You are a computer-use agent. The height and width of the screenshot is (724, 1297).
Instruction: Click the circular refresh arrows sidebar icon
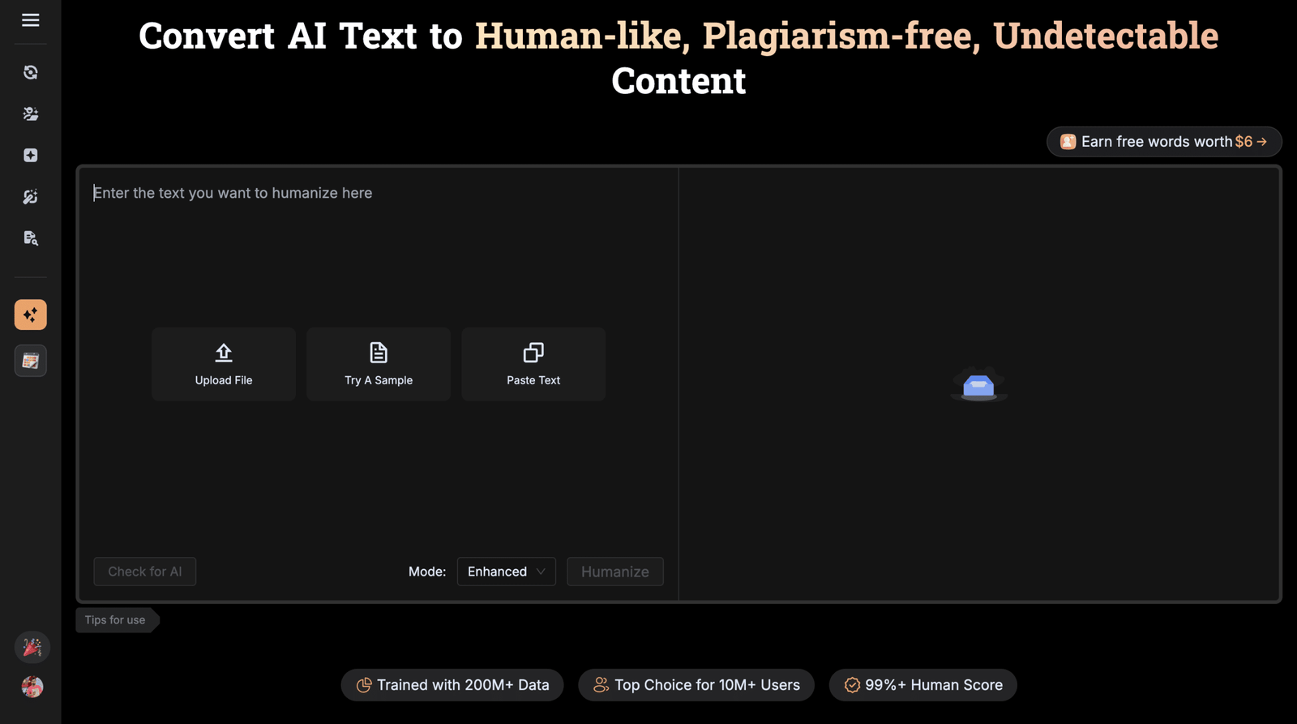coord(31,73)
